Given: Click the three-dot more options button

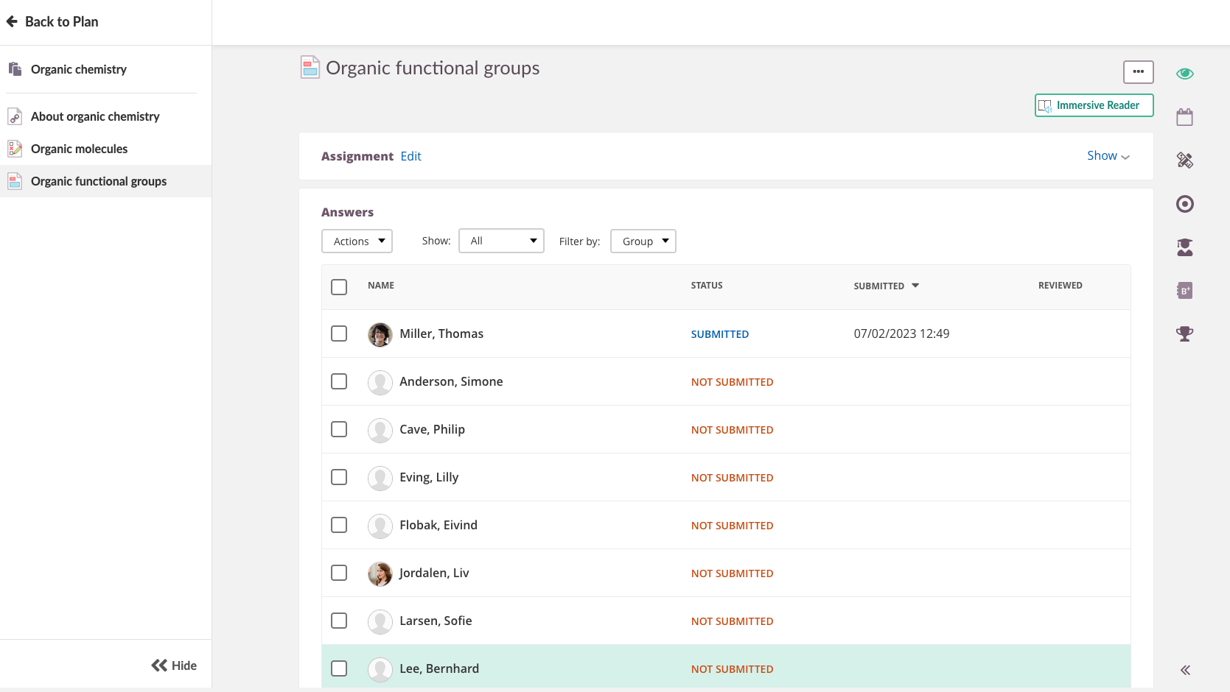Looking at the screenshot, I should tap(1138, 72).
